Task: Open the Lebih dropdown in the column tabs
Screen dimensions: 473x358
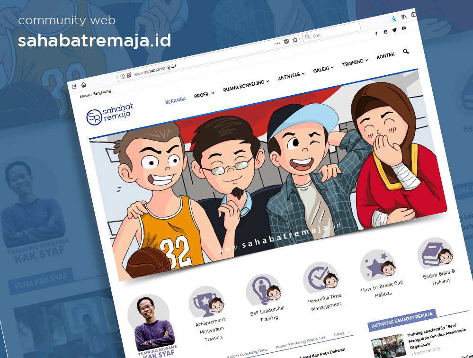Action: (342, 334)
